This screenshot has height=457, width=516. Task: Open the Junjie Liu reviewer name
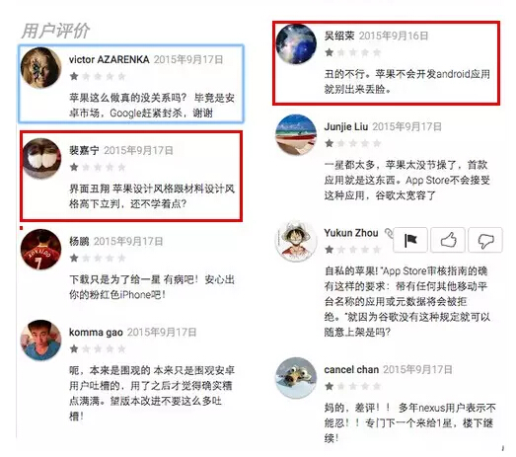point(346,126)
